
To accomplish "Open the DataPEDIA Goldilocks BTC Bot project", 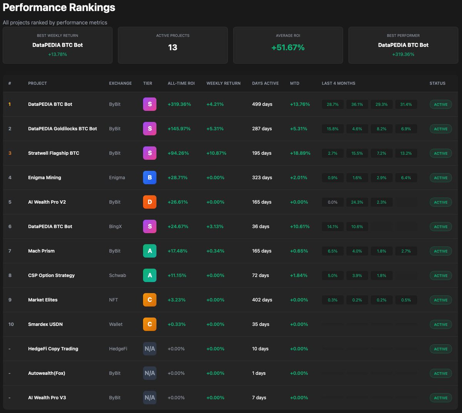I will point(62,129).
